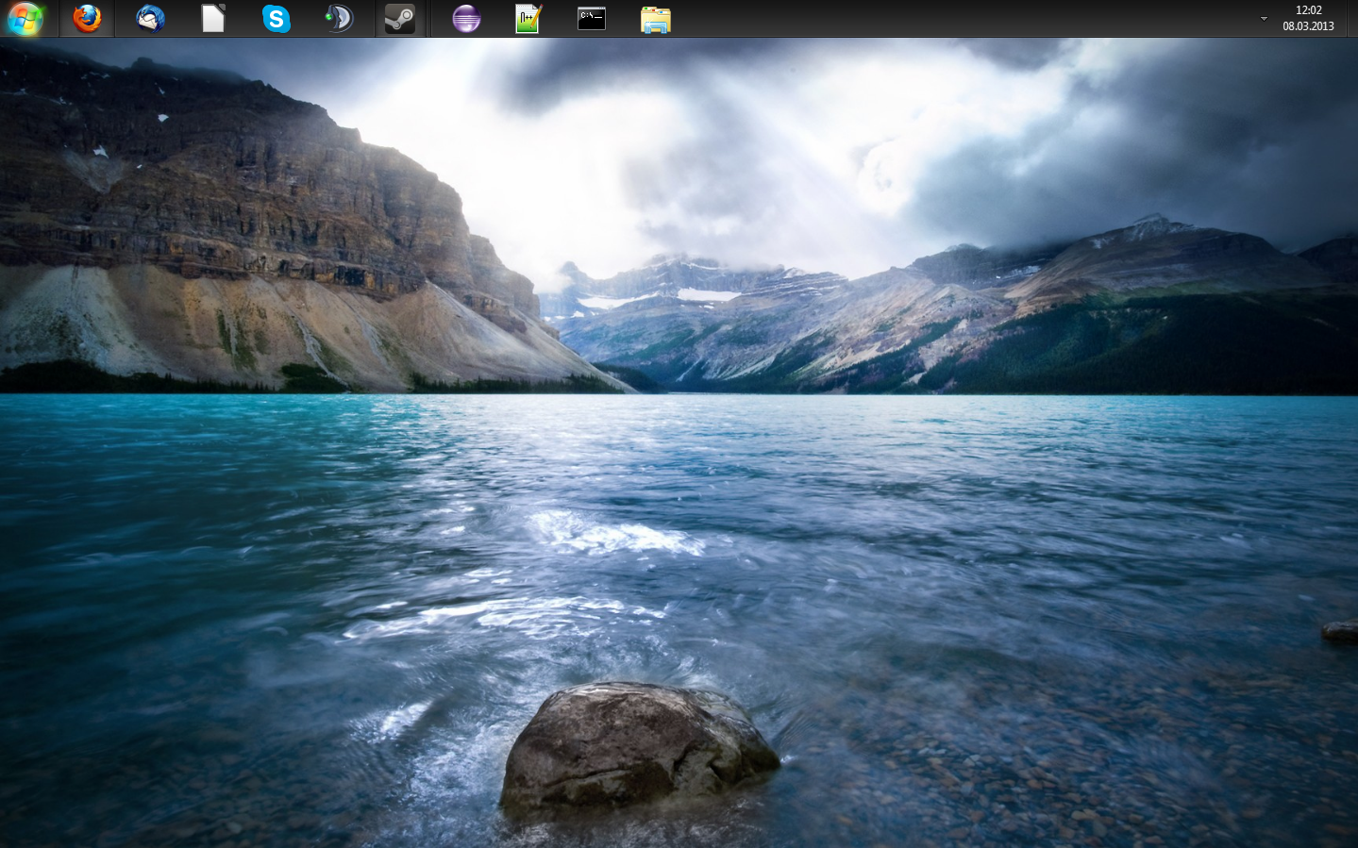
Task: Open the Windows Start menu orb
Action: (x=25, y=18)
